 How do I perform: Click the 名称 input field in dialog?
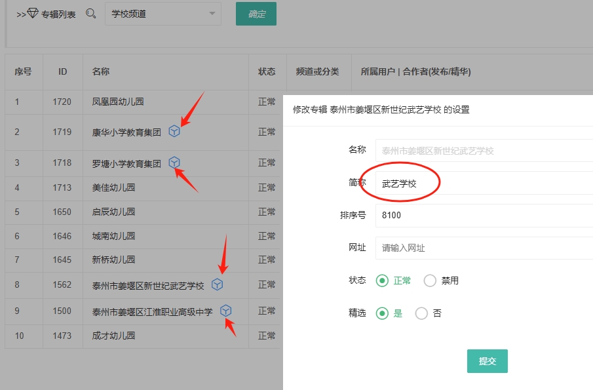tap(484, 151)
